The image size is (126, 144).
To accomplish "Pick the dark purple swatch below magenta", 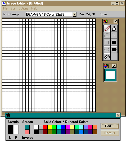I will tap(68, 132).
